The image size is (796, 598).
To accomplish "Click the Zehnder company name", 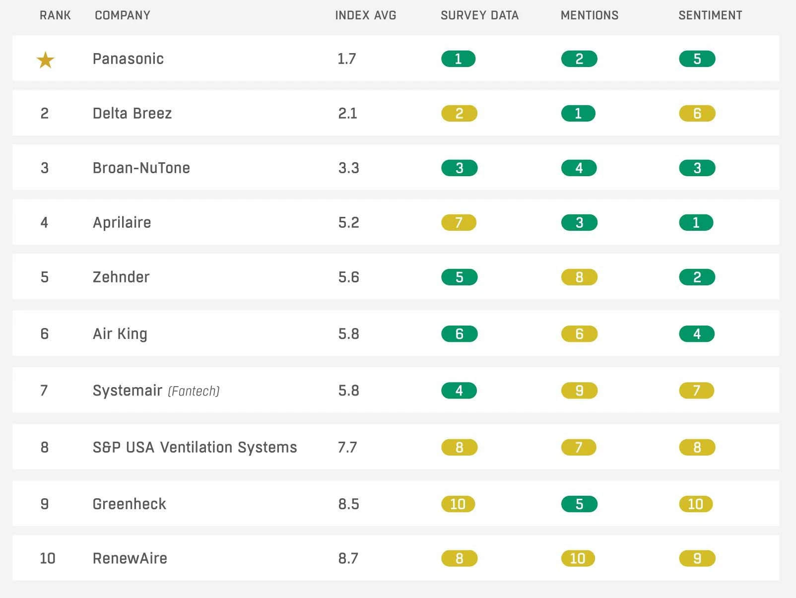I will pos(121,277).
